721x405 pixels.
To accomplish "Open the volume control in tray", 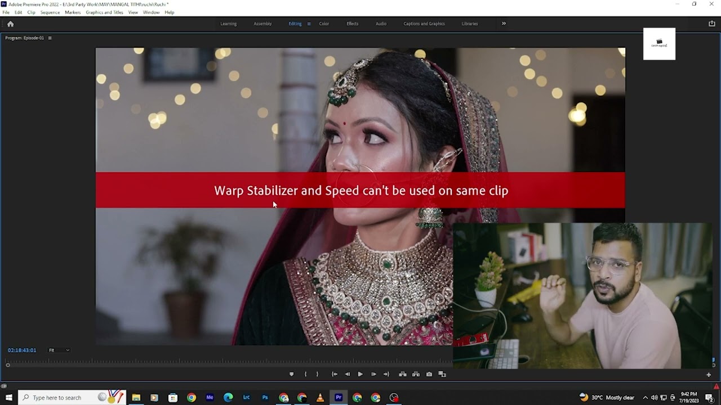I will (x=655, y=398).
